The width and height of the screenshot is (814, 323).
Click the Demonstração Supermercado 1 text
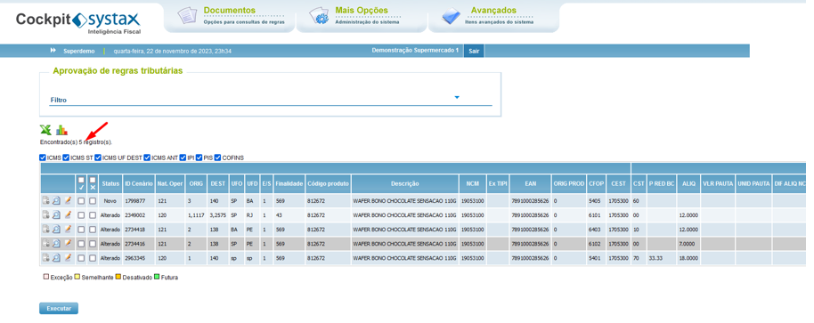(415, 51)
